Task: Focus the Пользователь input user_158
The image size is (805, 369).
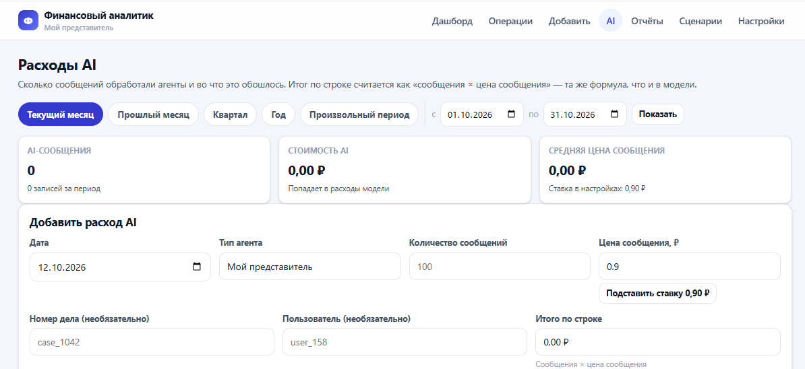Action: pyautogui.click(x=405, y=342)
